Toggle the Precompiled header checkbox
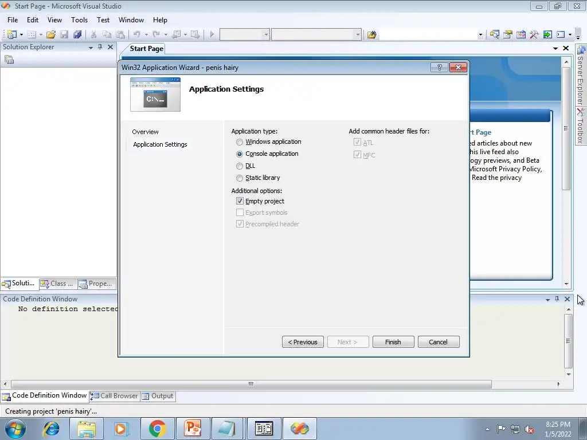This screenshot has width=587, height=440. [x=240, y=224]
